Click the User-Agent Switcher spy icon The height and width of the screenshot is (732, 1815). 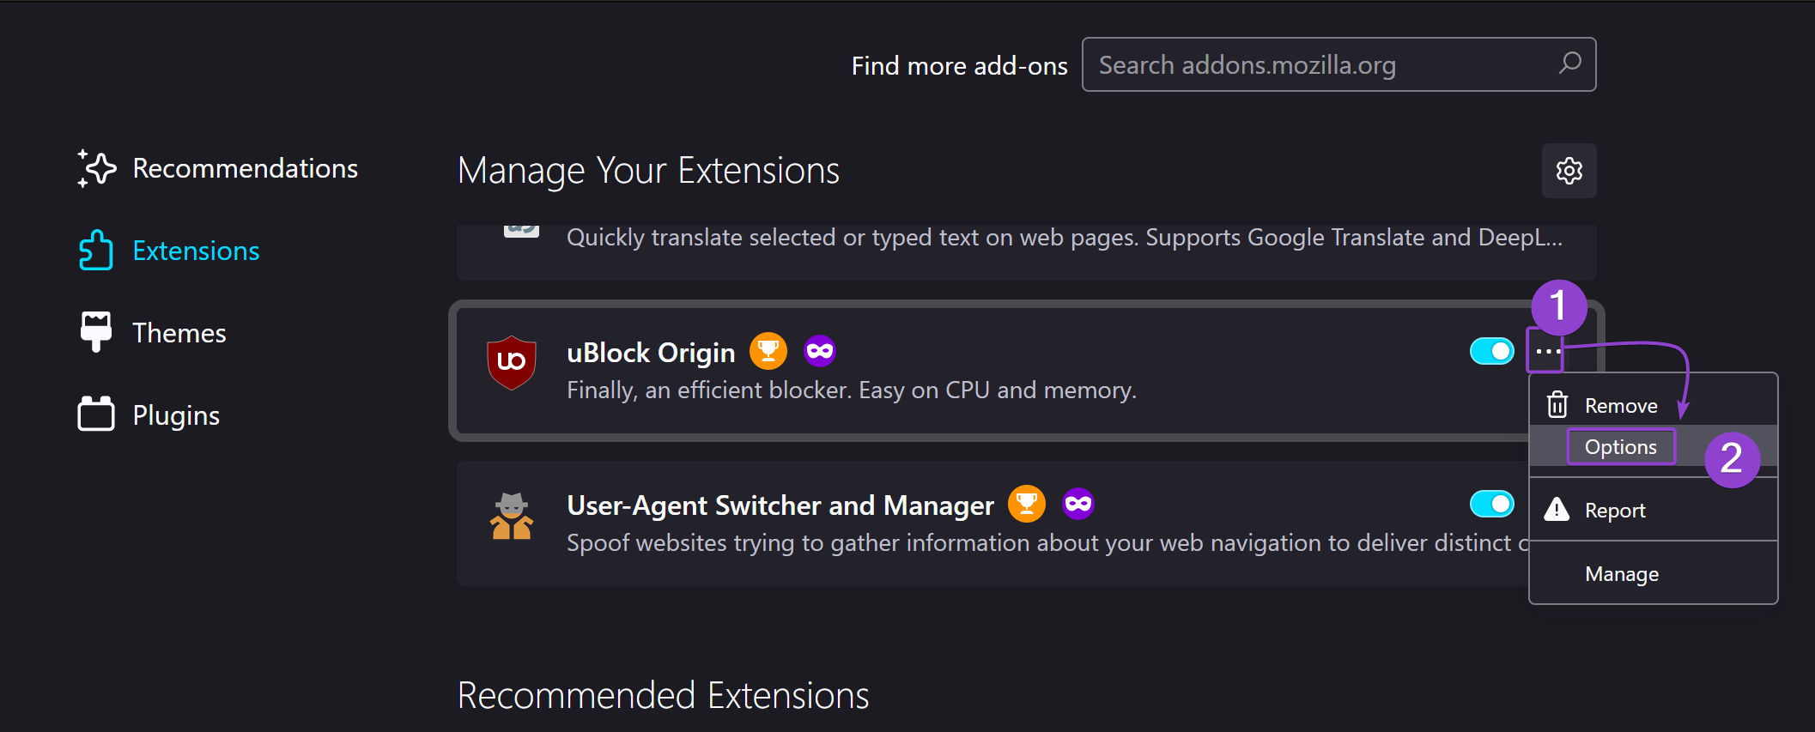pos(512,516)
